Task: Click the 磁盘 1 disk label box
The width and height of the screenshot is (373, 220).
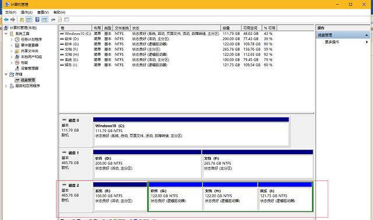Action: [x=76, y=164]
